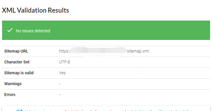Viewport: 213px width, 111px height.
Task: Click the XML Validation Results heading
Action: [35, 10]
